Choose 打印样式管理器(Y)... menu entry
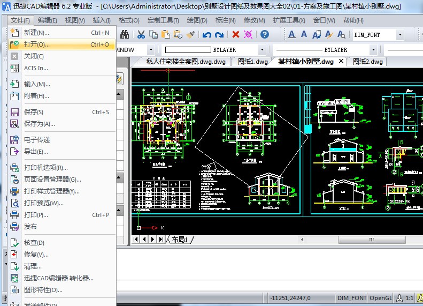 (62, 191)
